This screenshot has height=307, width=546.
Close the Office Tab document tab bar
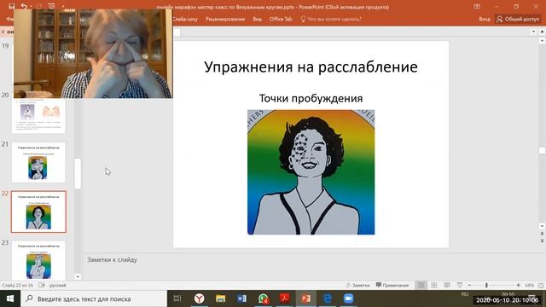[x=542, y=32]
